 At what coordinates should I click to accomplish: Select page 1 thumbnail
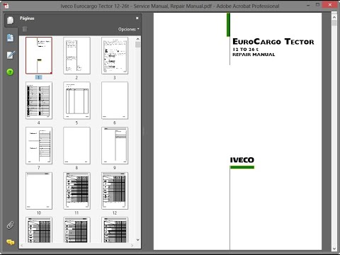pos(39,55)
